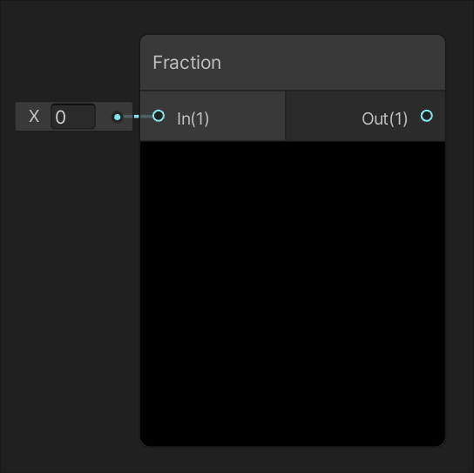The height and width of the screenshot is (473, 474).
Task: Select the Fraction node by its title
Action: click(186, 63)
